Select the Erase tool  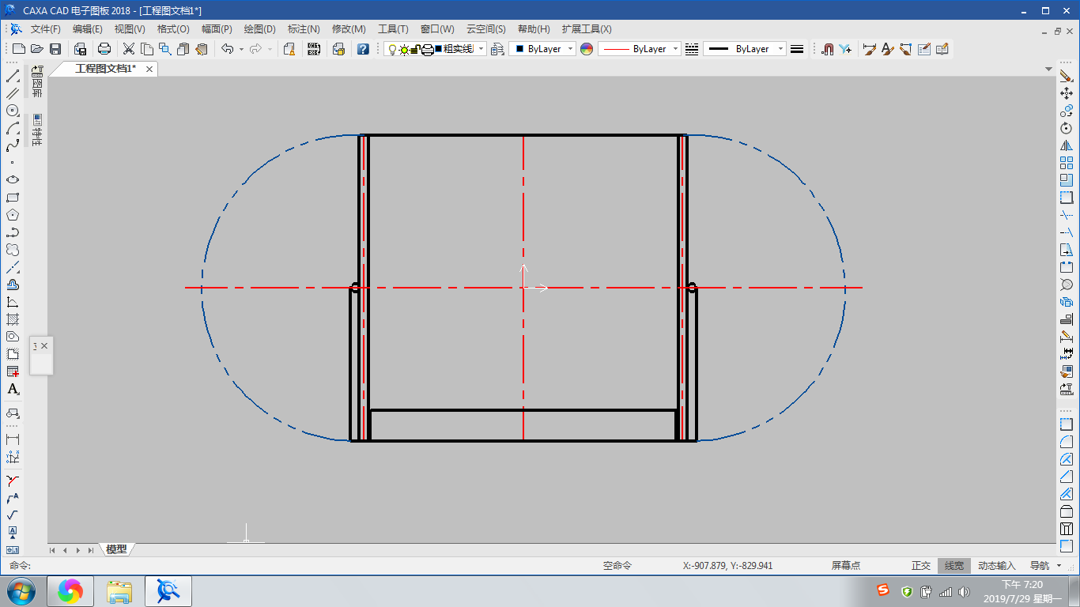point(1067,76)
